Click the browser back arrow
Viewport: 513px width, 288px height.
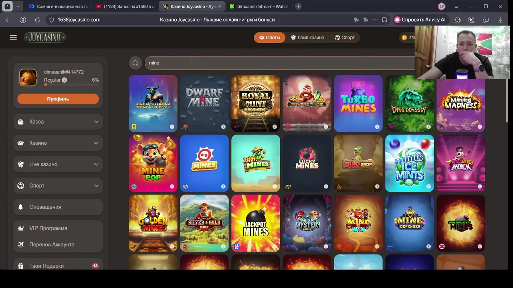[8, 20]
